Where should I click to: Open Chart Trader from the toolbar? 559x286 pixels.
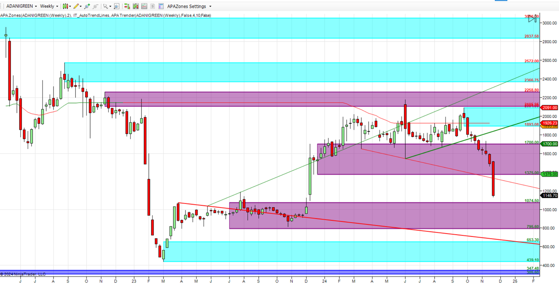coord(127,6)
